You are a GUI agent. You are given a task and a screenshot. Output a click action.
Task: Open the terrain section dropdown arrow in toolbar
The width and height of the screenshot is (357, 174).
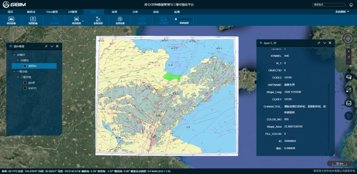coord(83,21)
